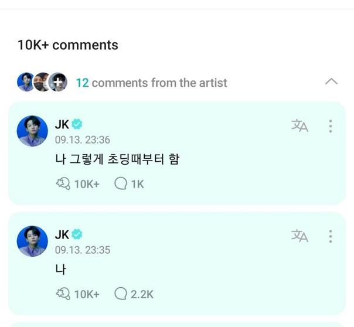Tap the stacked artist avatars group
Image resolution: width=354 pixels, height=327 pixels.
click(42, 82)
